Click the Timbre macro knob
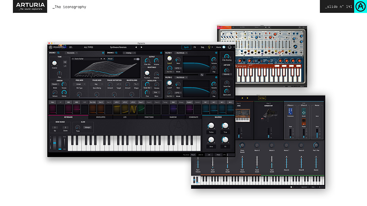The height and width of the screenshot is (206, 367). click(211, 126)
